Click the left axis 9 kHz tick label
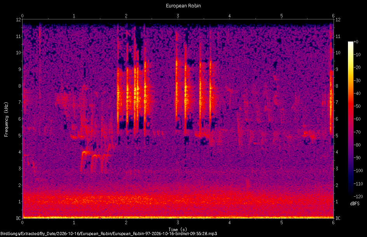The image size is (367, 237). pos(20,69)
